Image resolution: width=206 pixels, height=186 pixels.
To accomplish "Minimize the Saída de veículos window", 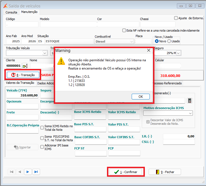I will [181, 6].
